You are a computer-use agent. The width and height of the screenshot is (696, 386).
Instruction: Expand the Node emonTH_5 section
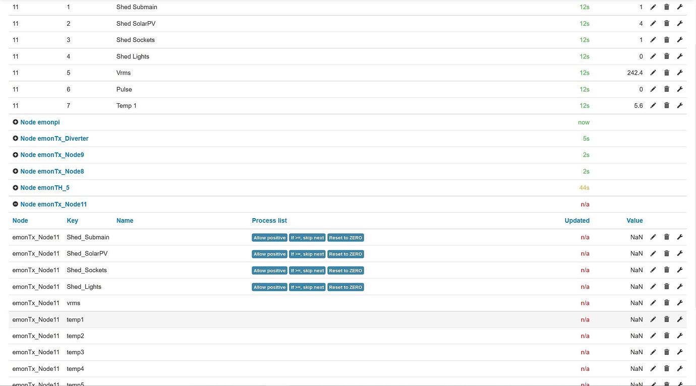[44, 187]
